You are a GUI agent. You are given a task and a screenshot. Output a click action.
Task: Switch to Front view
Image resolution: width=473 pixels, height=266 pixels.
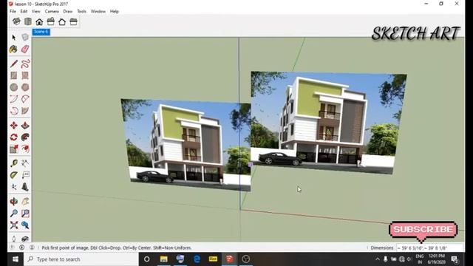(39, 21)
